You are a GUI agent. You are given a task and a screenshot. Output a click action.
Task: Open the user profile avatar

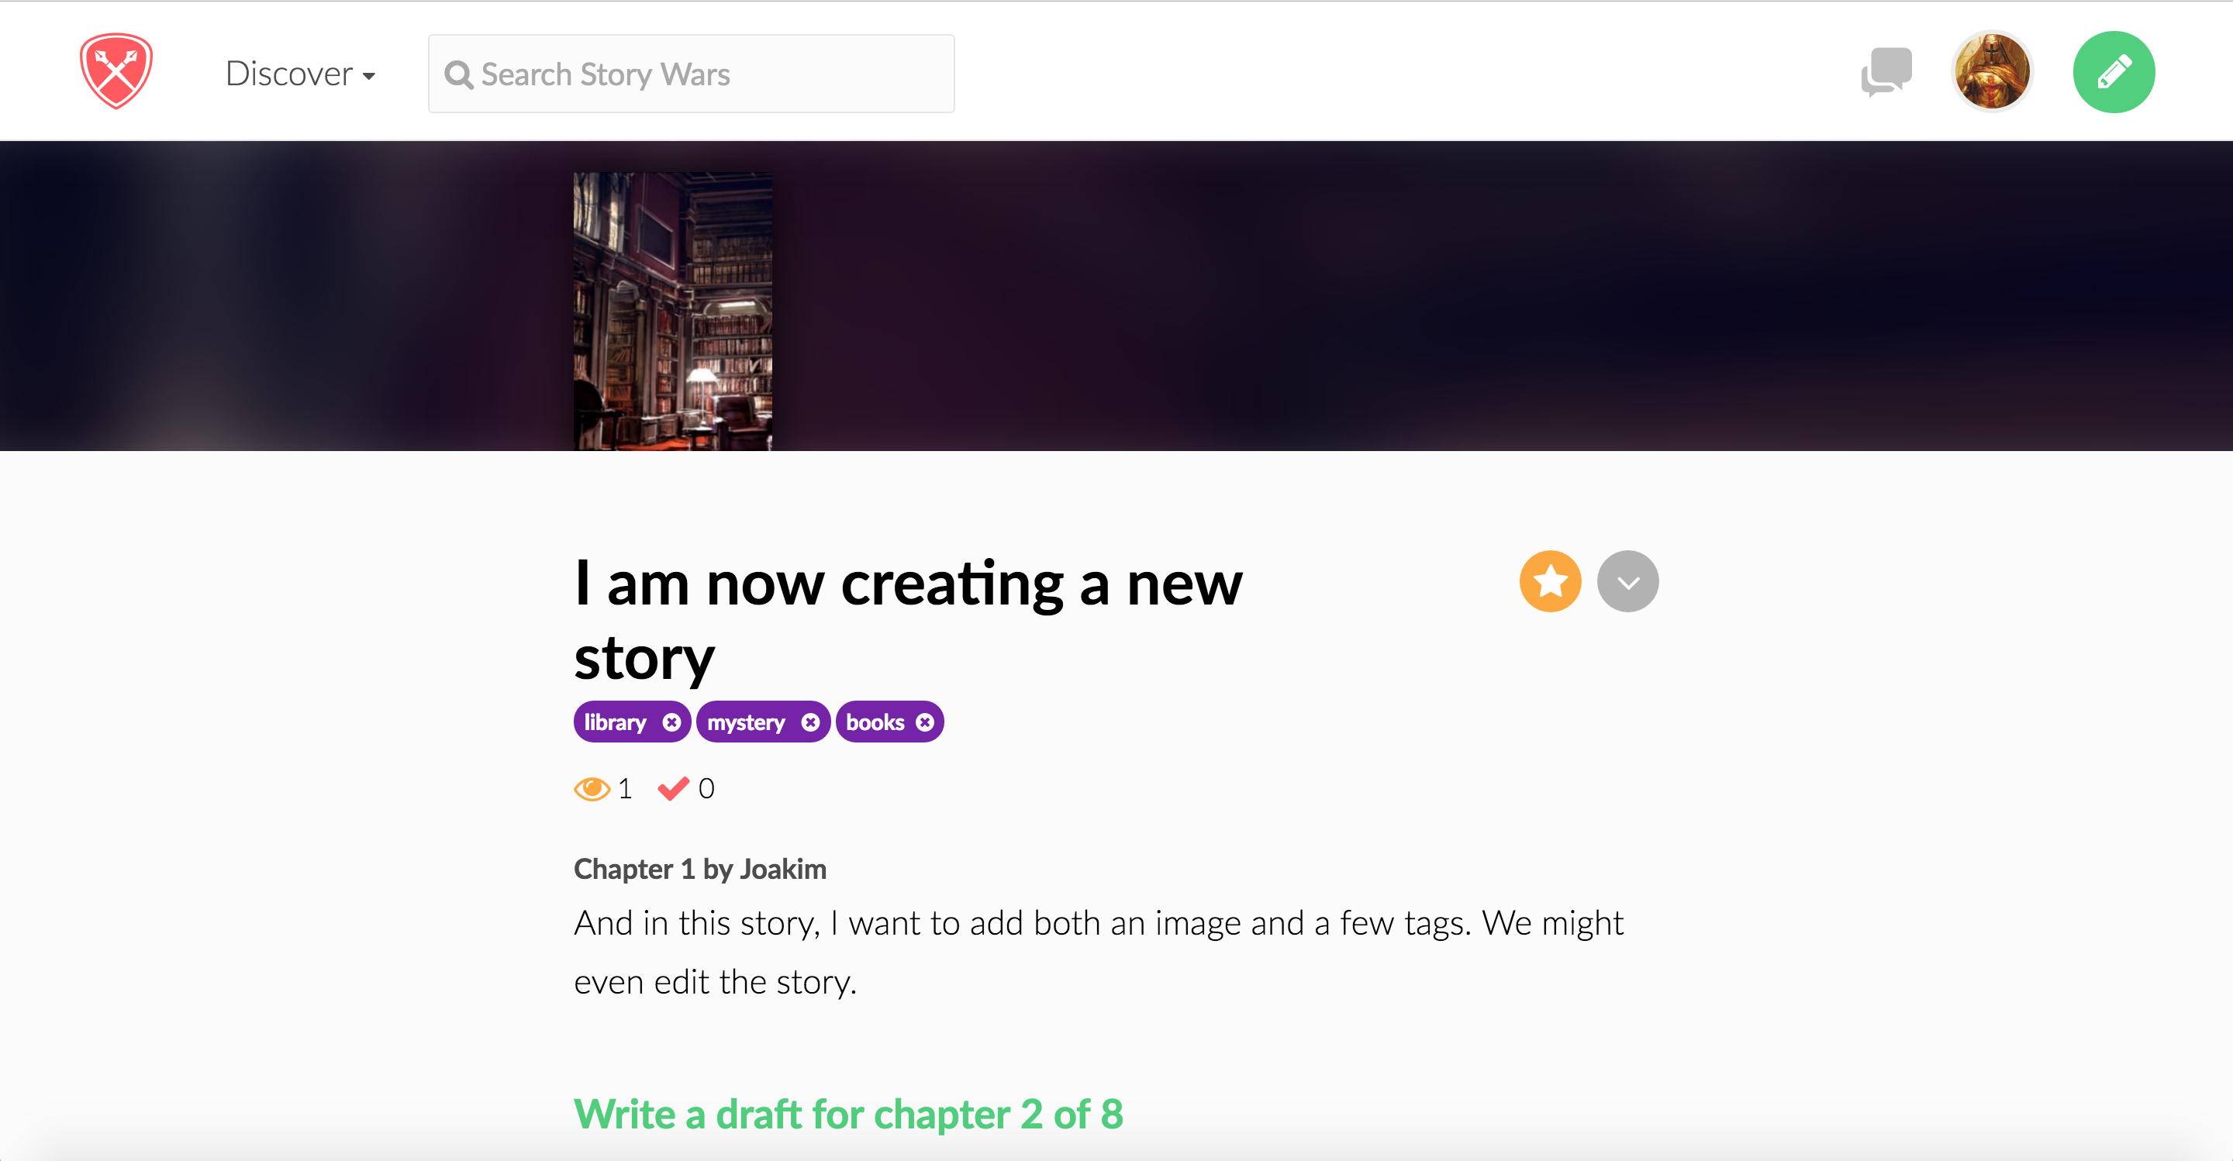pos(1991,72)
